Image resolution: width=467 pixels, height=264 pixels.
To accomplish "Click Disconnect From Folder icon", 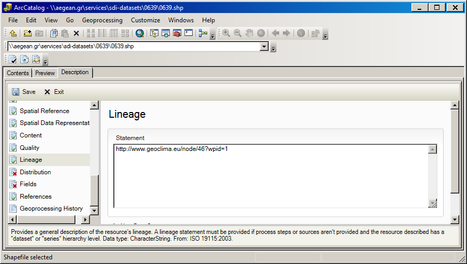I will [x=39, y=33].
